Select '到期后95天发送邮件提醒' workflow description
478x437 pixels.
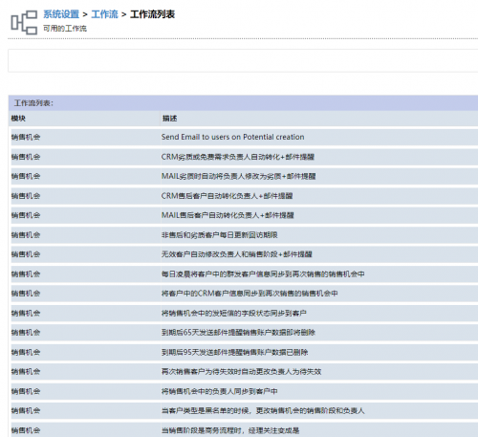234,352
